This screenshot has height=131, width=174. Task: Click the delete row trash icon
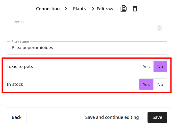coord(135,9)
